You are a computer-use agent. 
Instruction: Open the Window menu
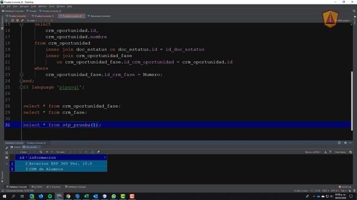coord(61,6)
